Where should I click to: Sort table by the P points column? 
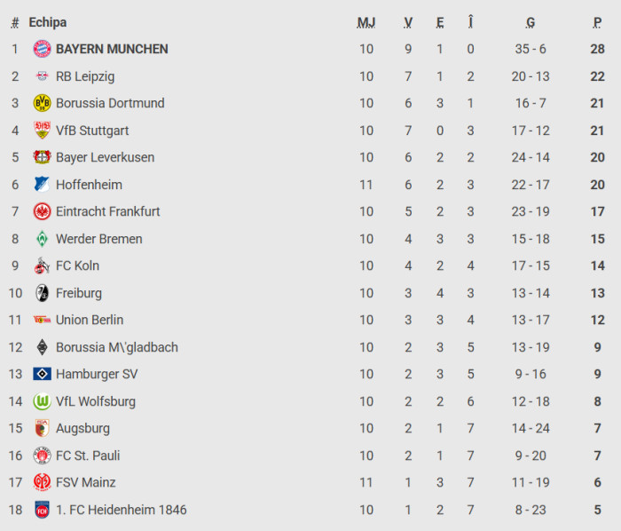coord(598,22)
